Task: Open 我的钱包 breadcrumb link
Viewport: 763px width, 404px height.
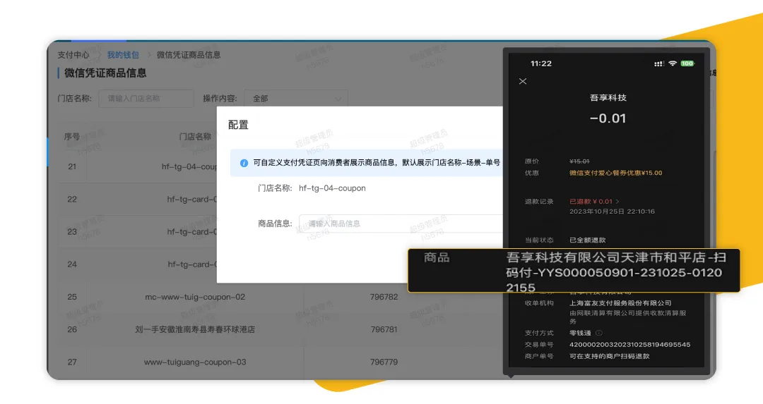Action: pyautogui.click(x=123, y=55)
